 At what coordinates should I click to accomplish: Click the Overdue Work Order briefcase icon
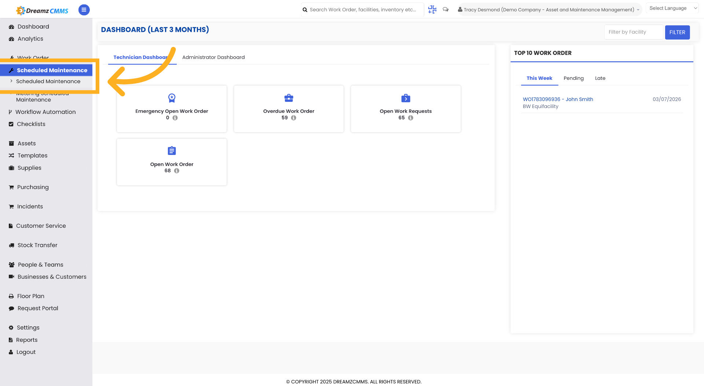click(x=289, y=98)
